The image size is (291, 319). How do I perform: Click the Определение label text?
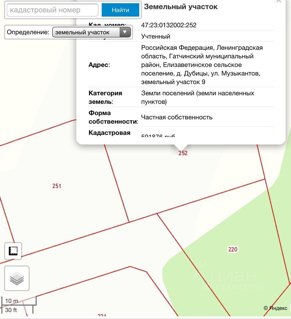coord(28,32)
